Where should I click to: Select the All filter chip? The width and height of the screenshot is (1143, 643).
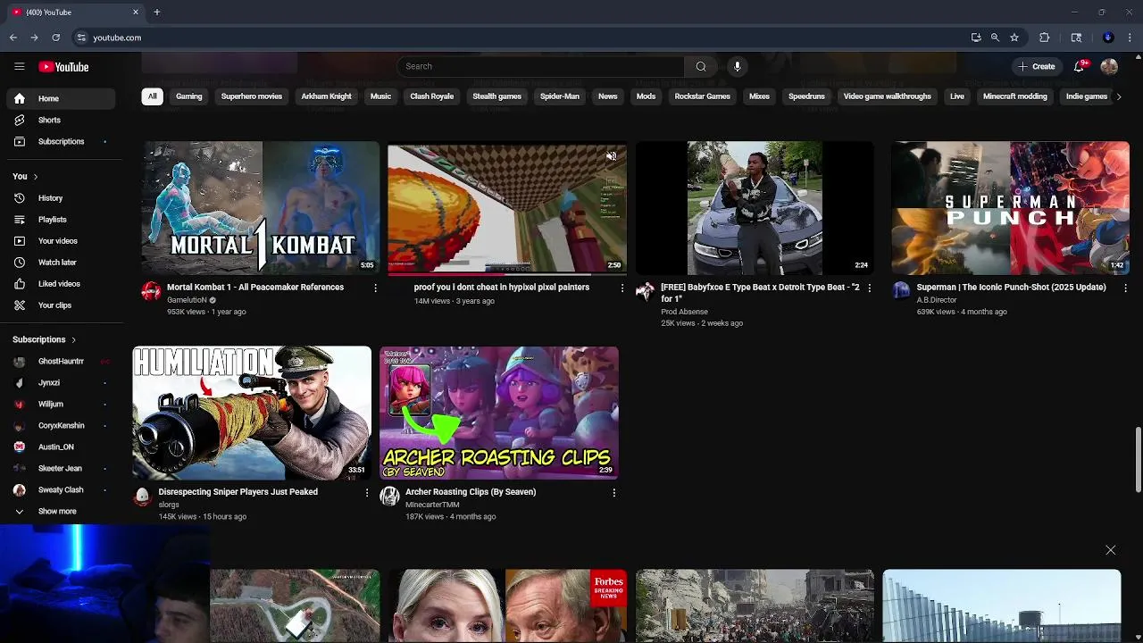pyautogui.click(x=152, y=96)
